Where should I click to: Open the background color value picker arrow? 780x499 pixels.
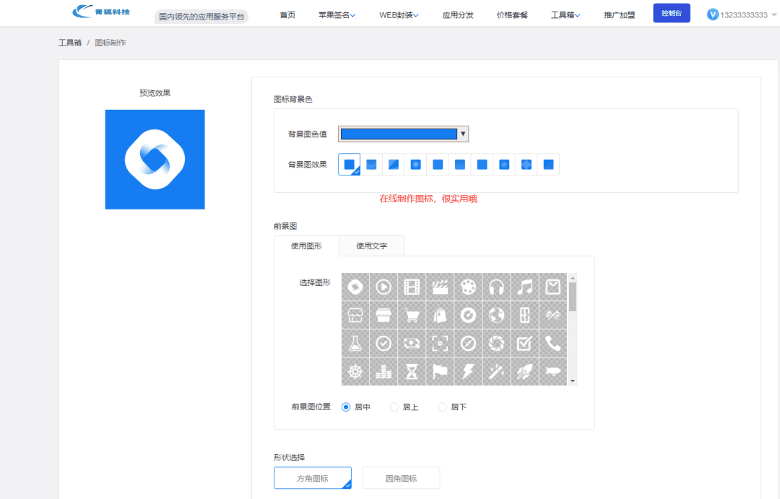click(x=463, y=134)
